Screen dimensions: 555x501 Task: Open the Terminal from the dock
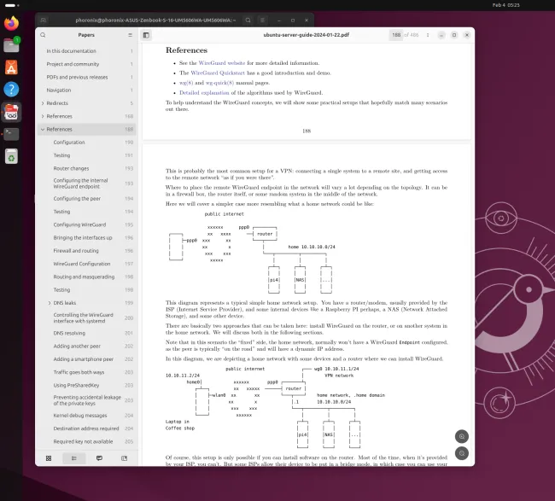(x=11, y=134)
